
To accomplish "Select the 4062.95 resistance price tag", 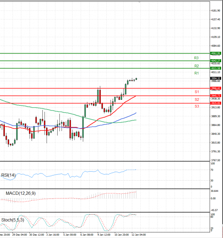I will (216, 53).
